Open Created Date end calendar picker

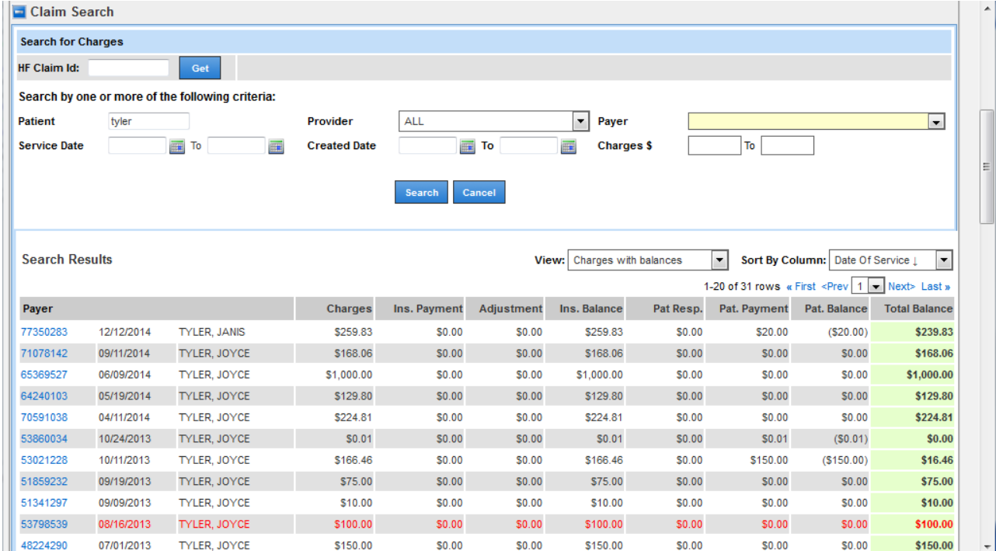coord(568,146)
